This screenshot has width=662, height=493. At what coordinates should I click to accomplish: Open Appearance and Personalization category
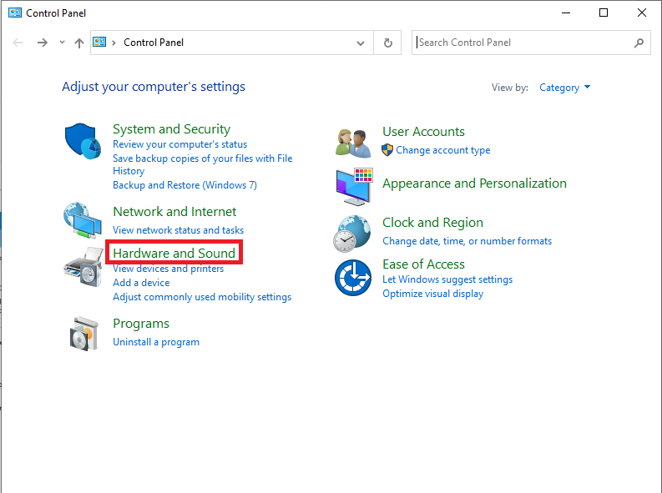coord(474,184)
